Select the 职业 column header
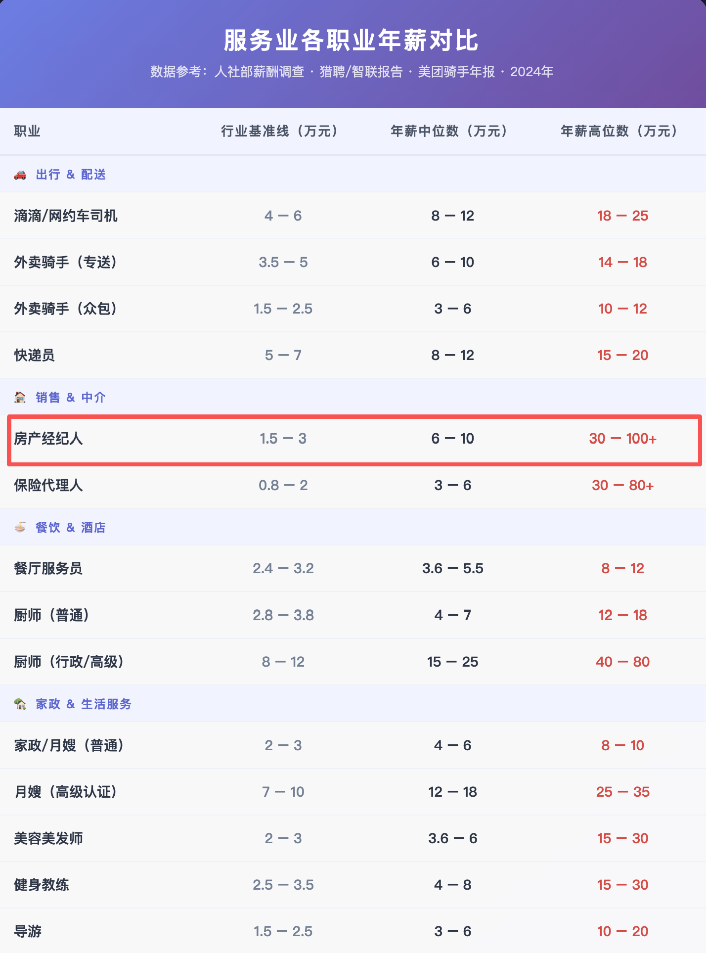 pos(27,131)
